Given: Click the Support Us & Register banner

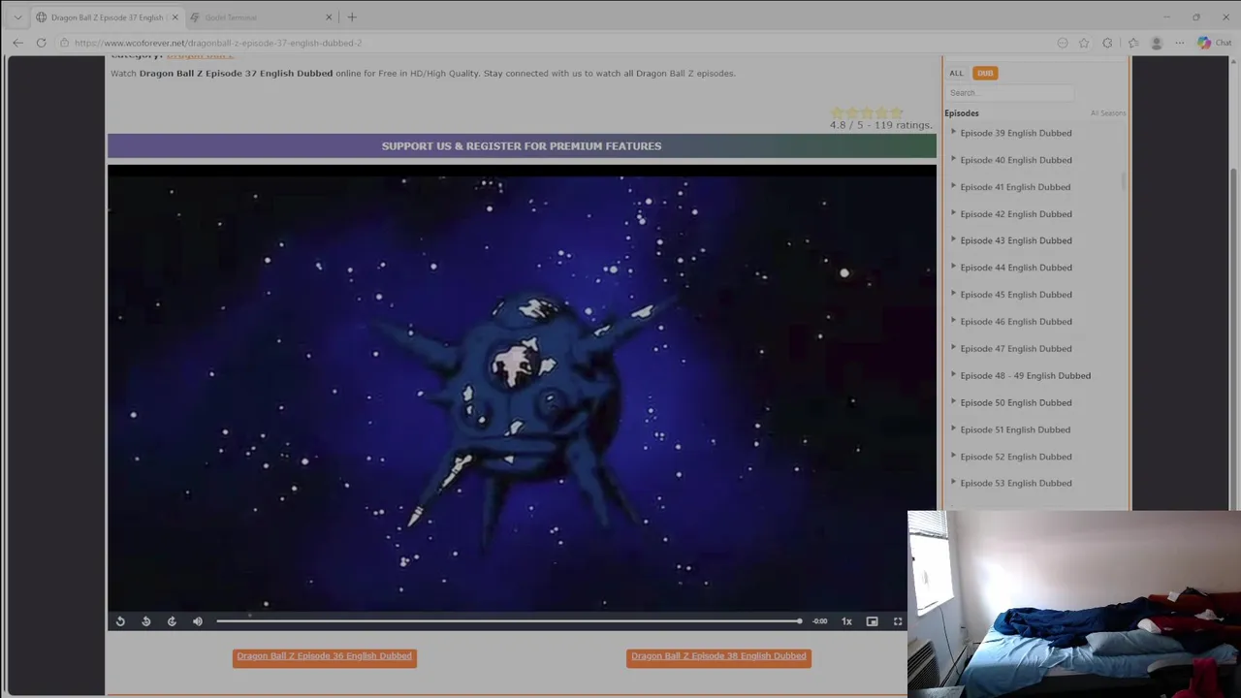Looking at the screenshot, I should [522, 146].
